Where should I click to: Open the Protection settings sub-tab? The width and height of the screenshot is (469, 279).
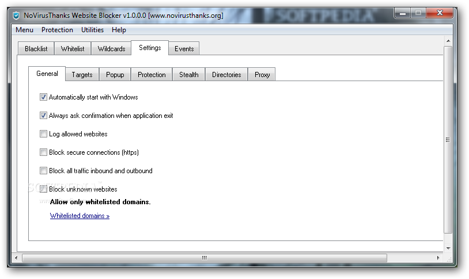coord(152,75)
